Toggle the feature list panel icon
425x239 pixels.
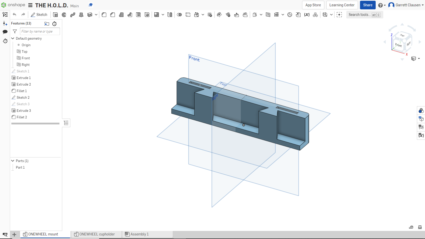click(5, 15)
